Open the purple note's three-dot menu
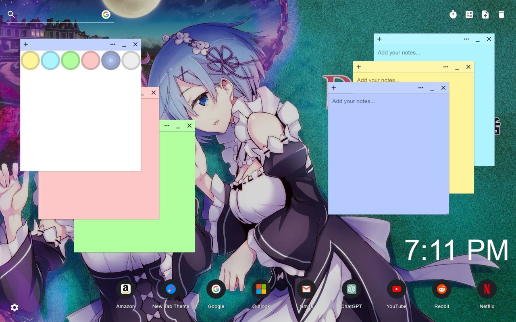The height and width of the screenshot is (322, 516). [421, 88]
